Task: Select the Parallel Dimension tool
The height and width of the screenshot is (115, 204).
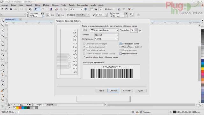Action: pyautogui.click(x=3, y=70)
